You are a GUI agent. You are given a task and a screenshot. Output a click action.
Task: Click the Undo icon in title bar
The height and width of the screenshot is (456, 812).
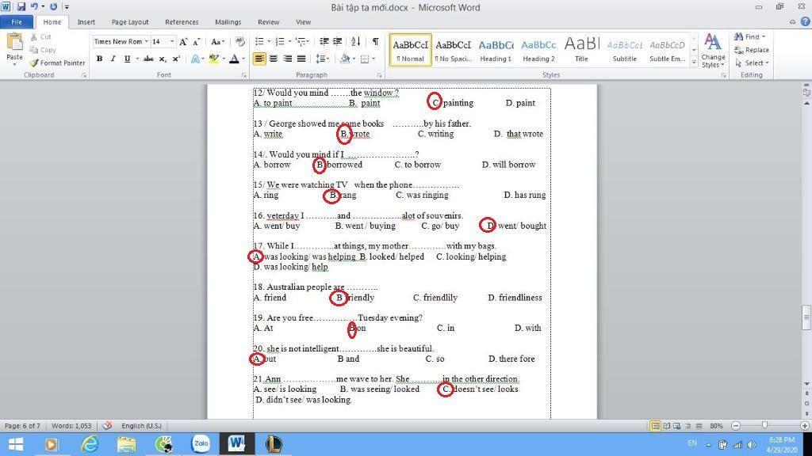pyautogui.click(x=34, y=6)
